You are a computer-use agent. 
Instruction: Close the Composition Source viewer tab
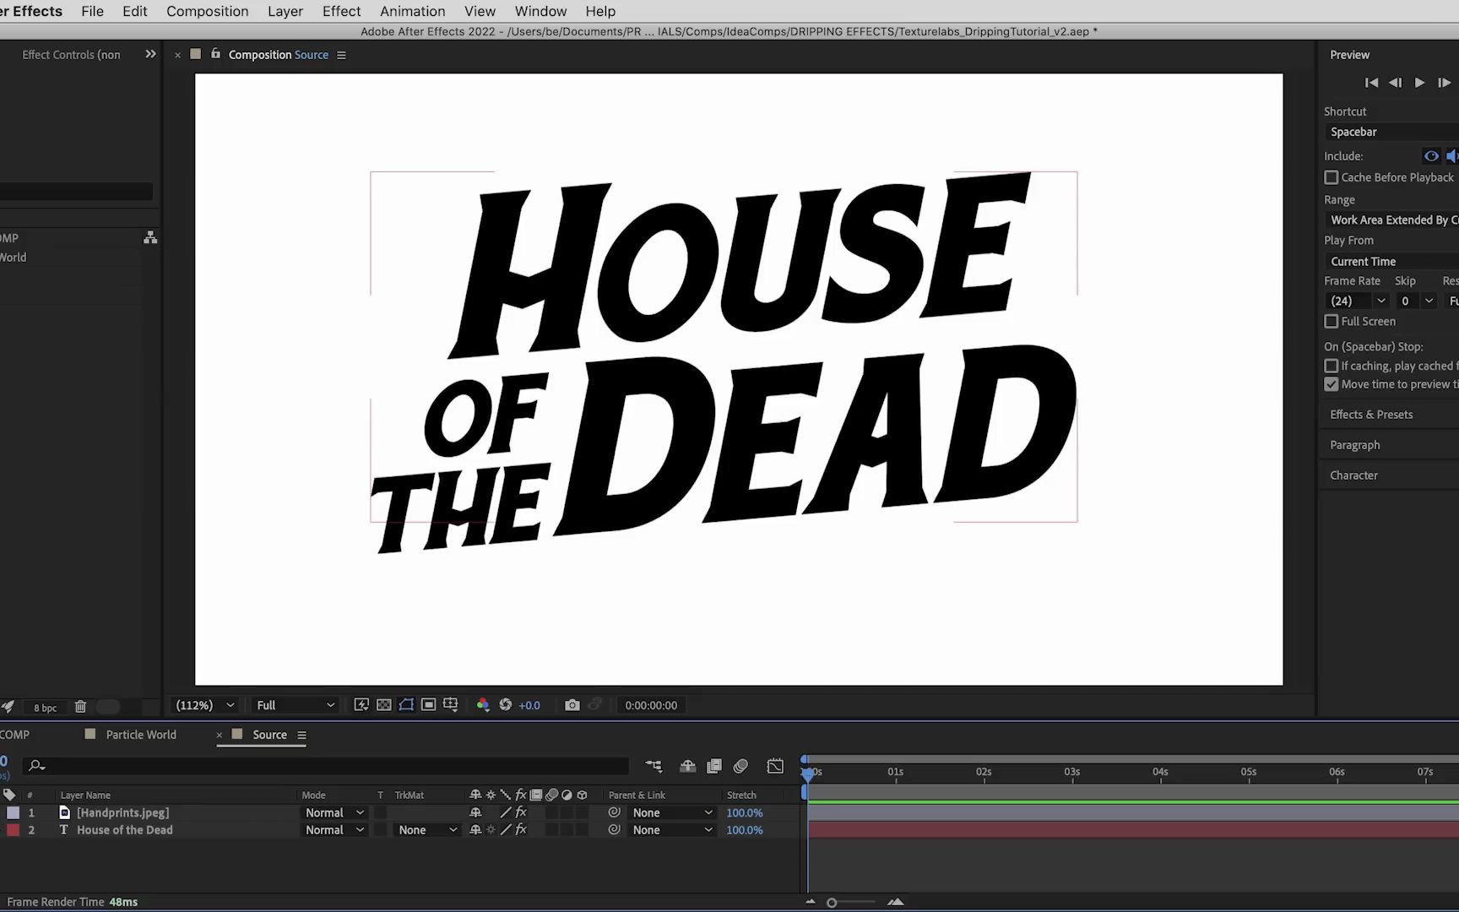coord(177,55)
